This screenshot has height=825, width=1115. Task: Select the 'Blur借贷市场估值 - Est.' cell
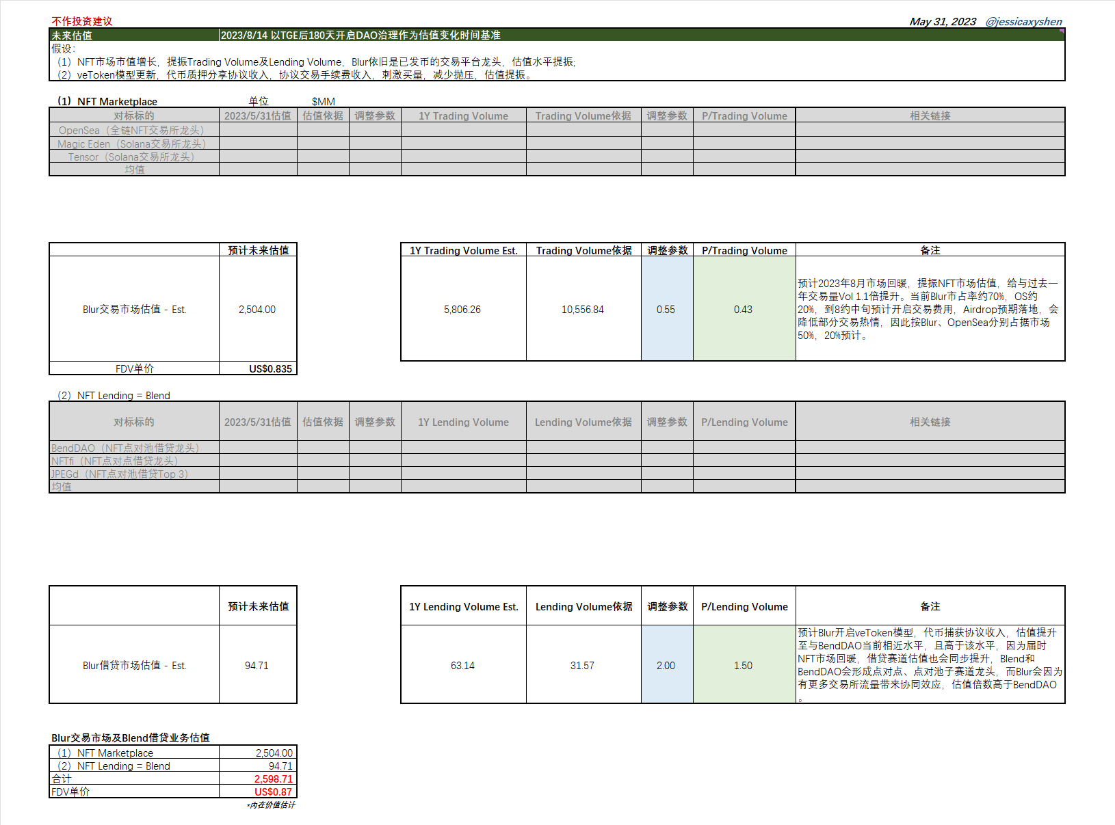coord(134,665)
